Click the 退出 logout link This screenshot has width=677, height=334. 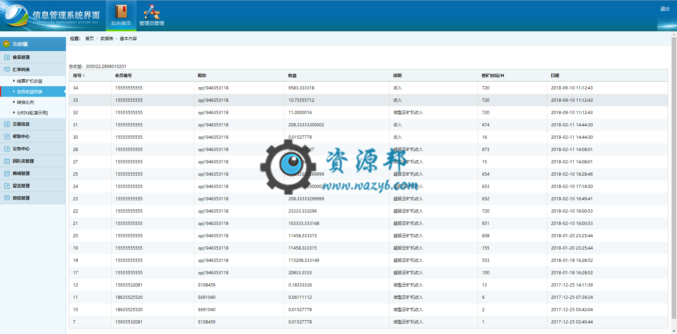(x=665, y=9)
